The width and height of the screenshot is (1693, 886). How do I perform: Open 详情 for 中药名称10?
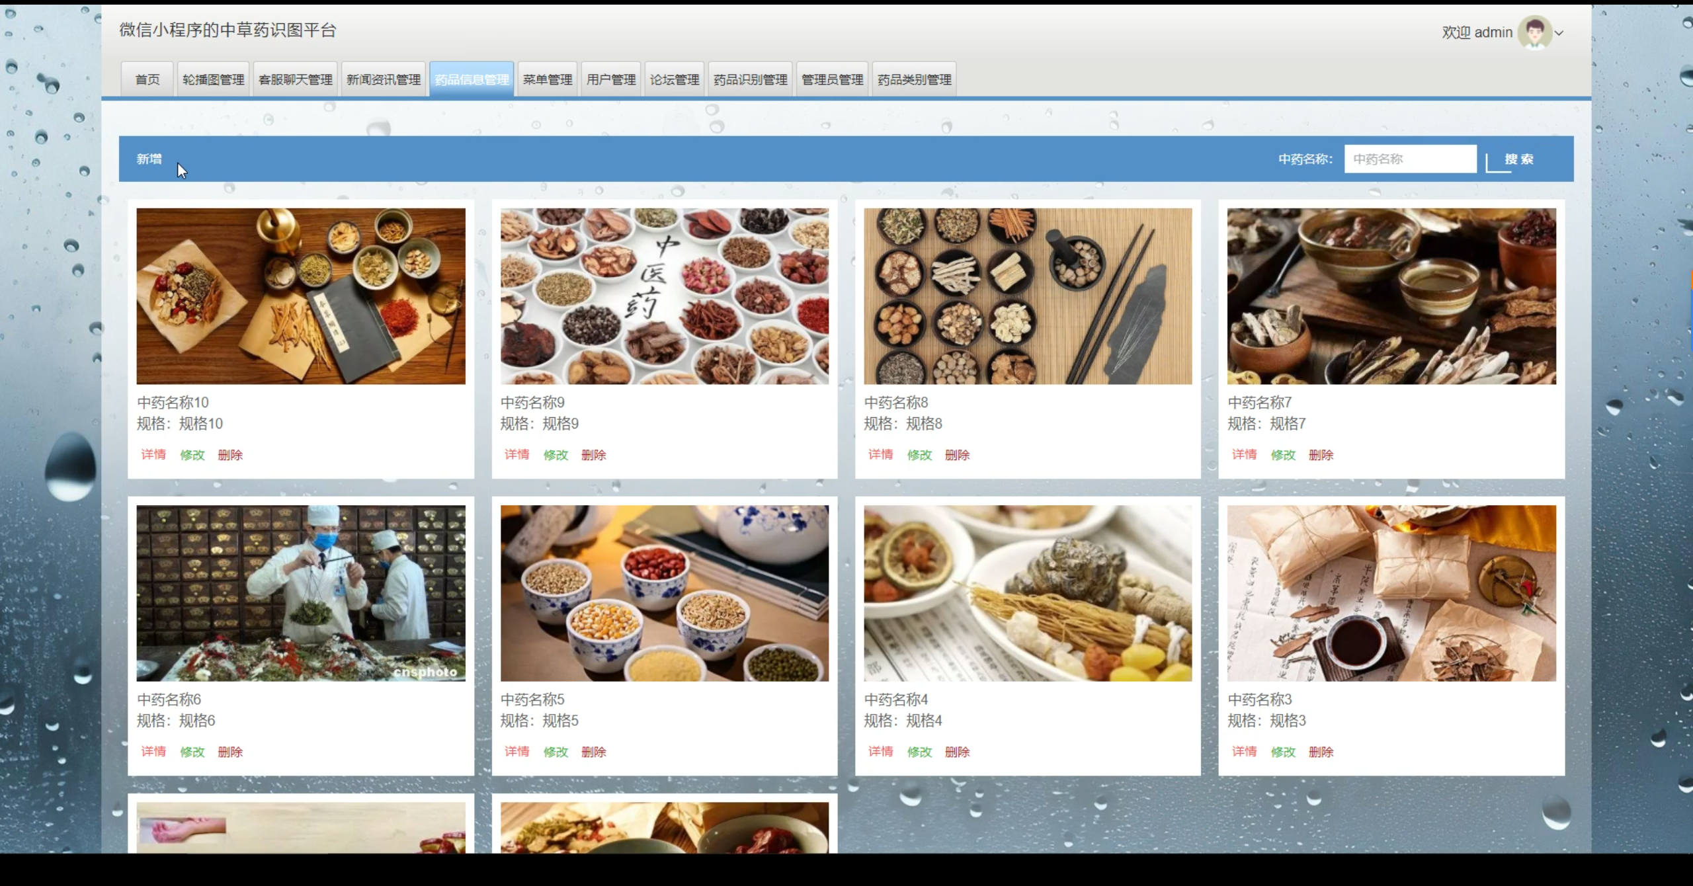pyautogui.click(x=153, y=454)
